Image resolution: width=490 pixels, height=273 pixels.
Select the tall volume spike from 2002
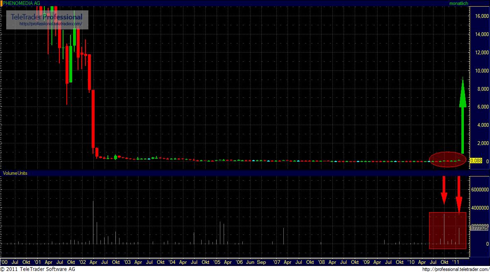click(x=94, y=222)
